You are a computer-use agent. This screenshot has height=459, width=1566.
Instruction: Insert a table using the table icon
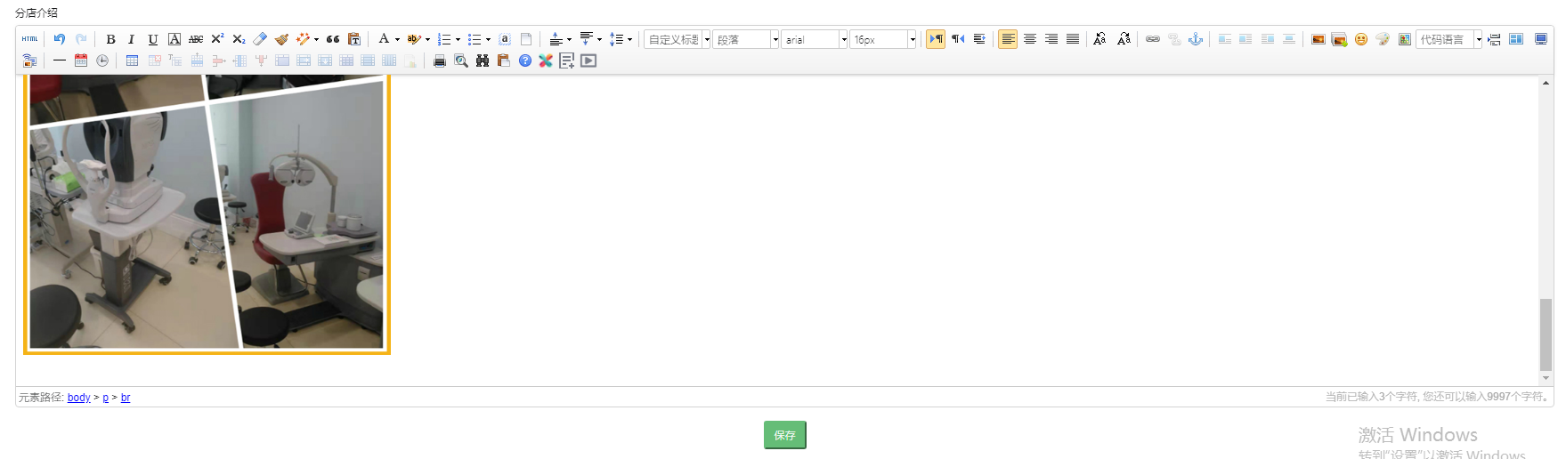pos(132,60)
